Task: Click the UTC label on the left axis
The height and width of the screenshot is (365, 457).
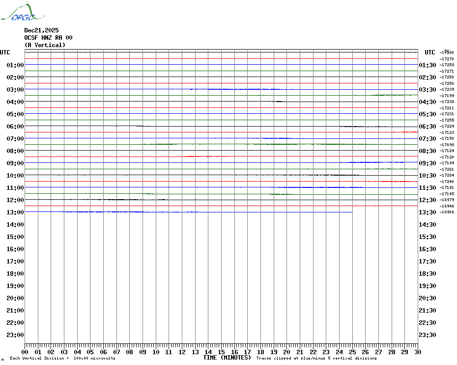Action: [5, 52]
